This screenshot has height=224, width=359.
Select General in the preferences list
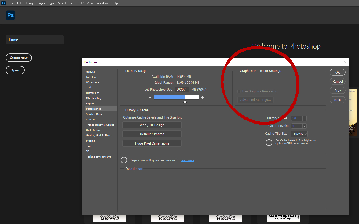pos(101,72)
